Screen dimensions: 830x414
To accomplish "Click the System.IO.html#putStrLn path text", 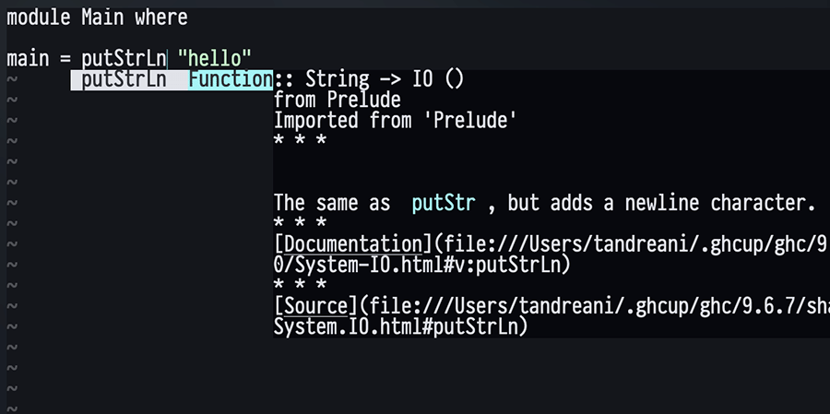I will [x=400, y=325].
